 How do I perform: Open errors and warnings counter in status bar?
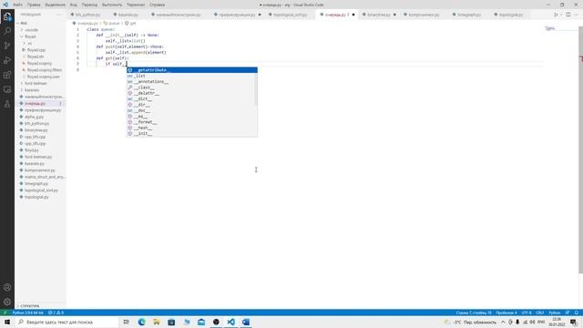point(56,313)
